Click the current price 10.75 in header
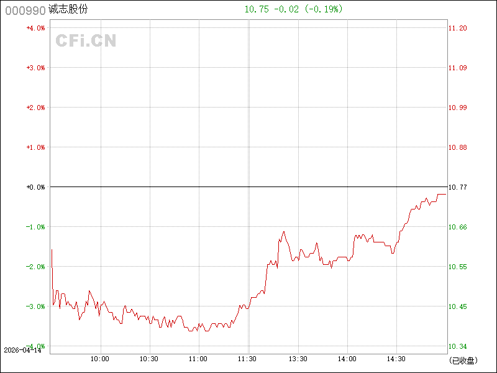This screenshot has width=497, height=373. tap(257, 9)
